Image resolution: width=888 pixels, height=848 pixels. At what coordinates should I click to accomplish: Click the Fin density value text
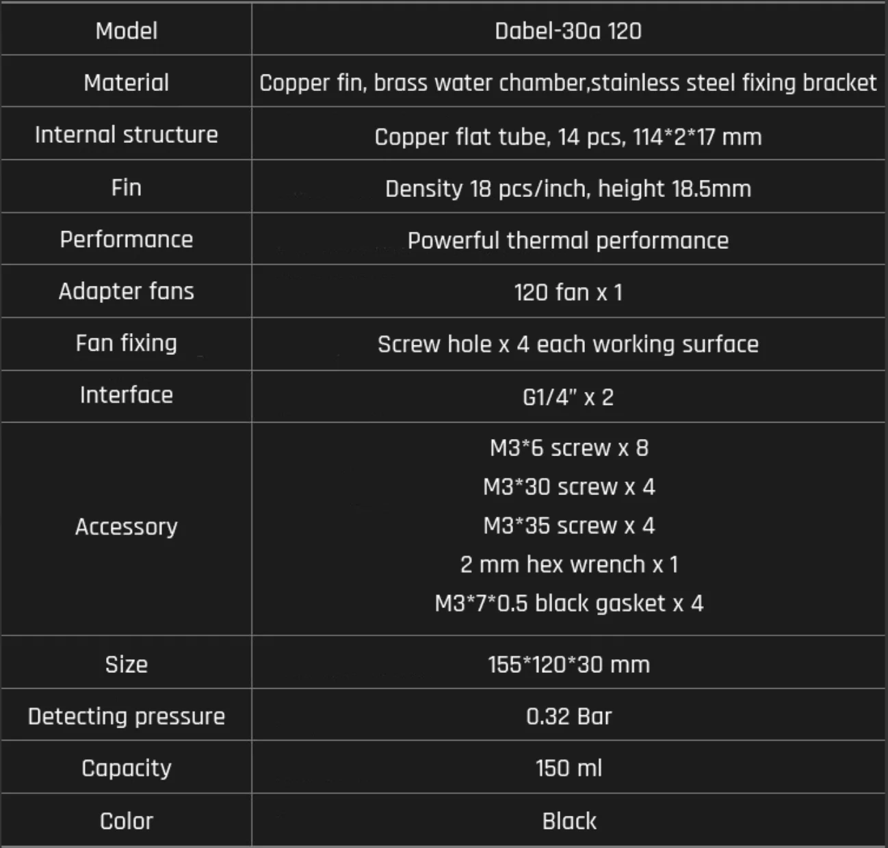[x=568, y=188]
